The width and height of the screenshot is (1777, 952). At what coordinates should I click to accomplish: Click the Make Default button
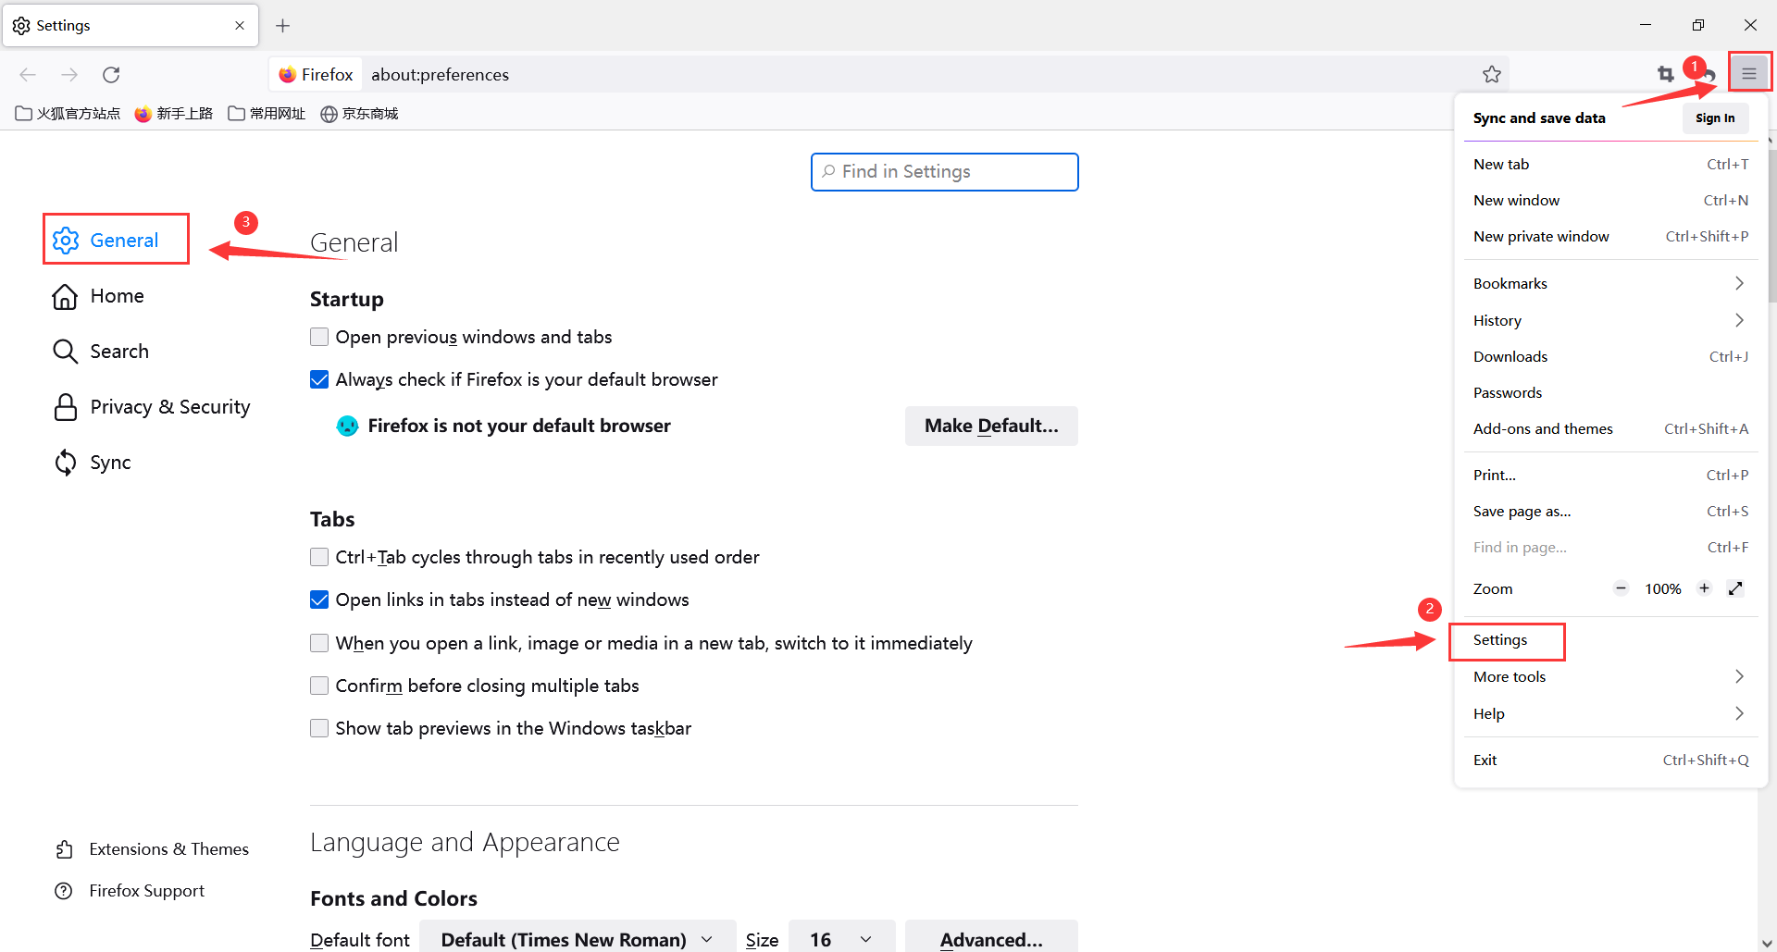pyautogui.click(x=990, y=426)
